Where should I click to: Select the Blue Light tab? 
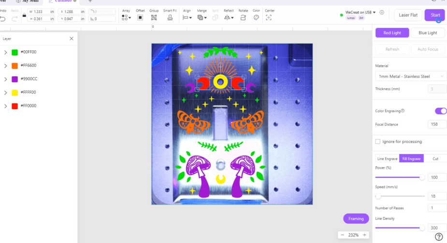pyautogui.click(x=428, y=33)
